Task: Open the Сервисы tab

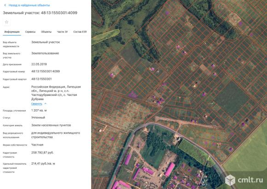Action: (30, 32)
